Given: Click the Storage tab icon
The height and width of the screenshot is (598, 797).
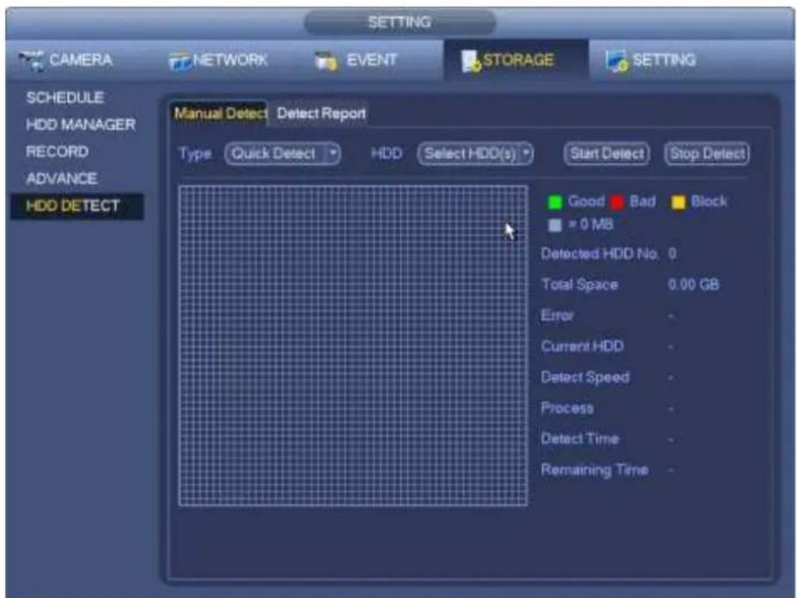Looking at the screenshot, I should coord(470,62).
